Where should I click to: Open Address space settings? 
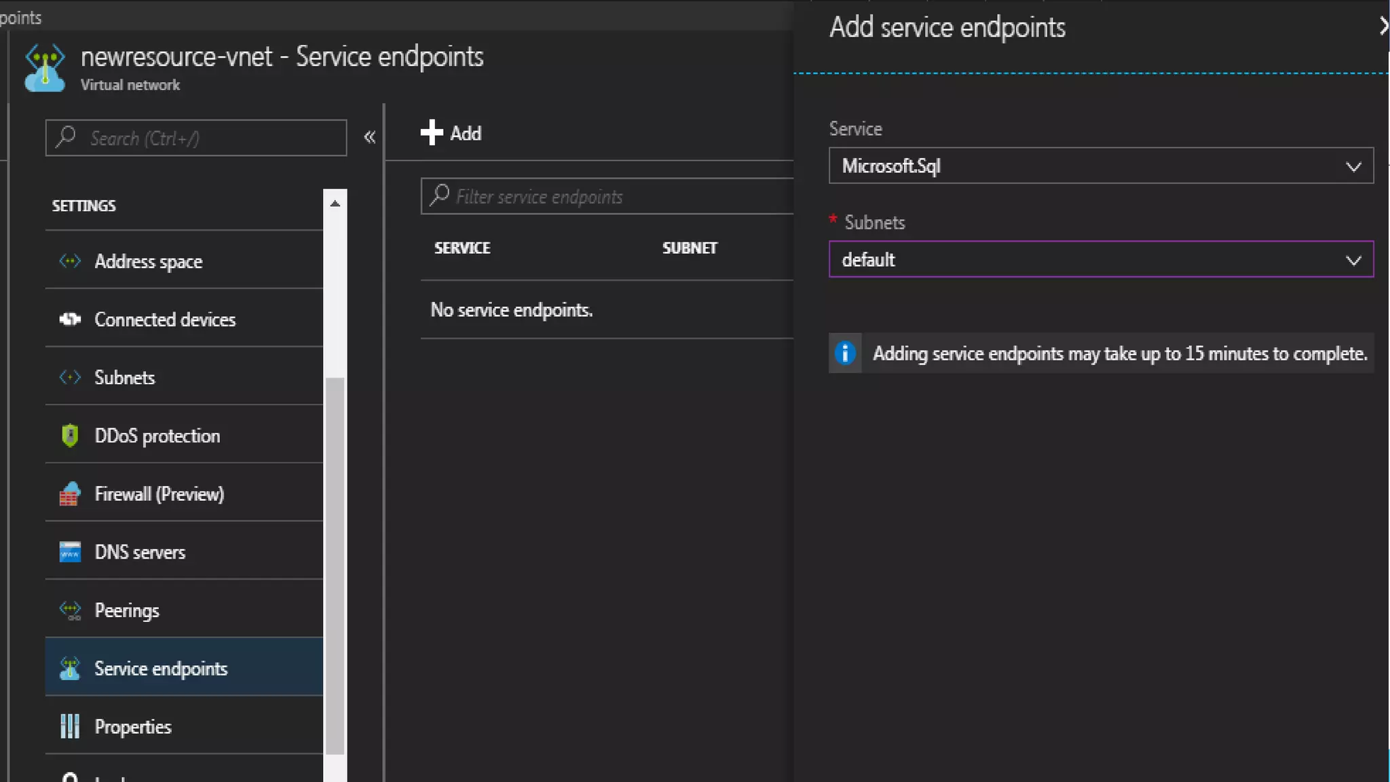pyautogui.click(x=184, y=261)
